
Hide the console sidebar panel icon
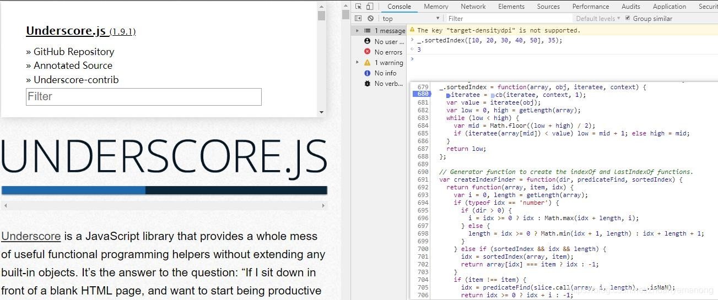click(x=359, y=19)
